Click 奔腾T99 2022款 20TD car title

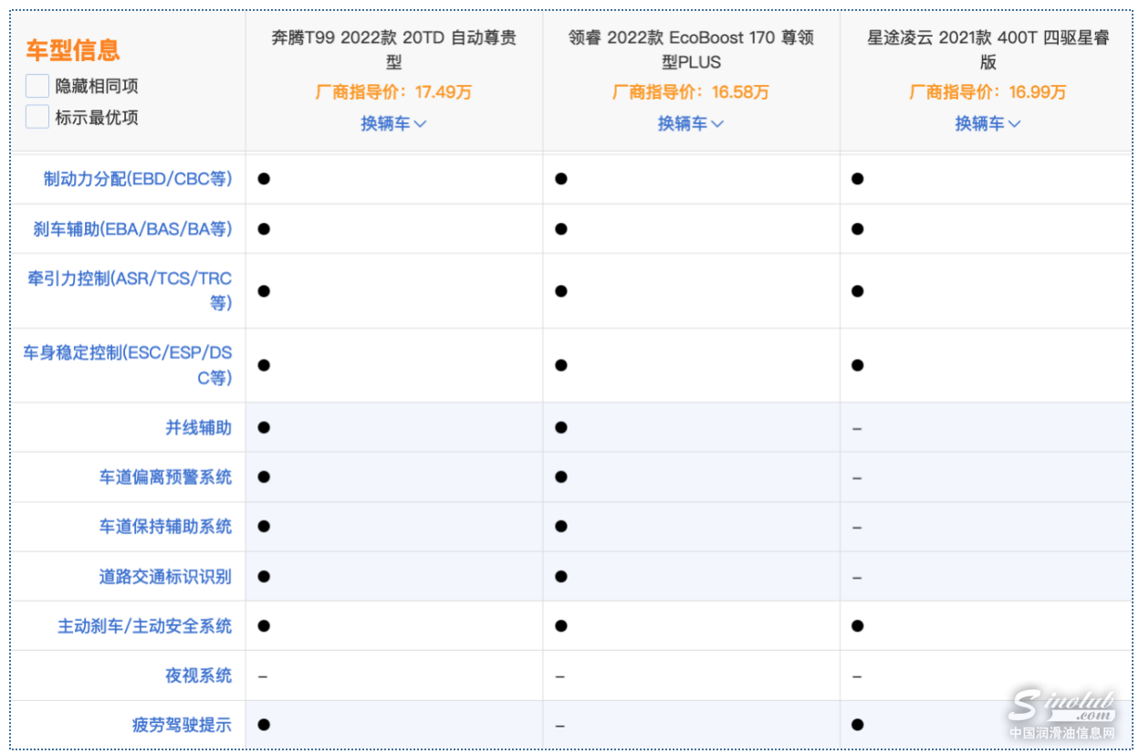[x=393, y=50]
